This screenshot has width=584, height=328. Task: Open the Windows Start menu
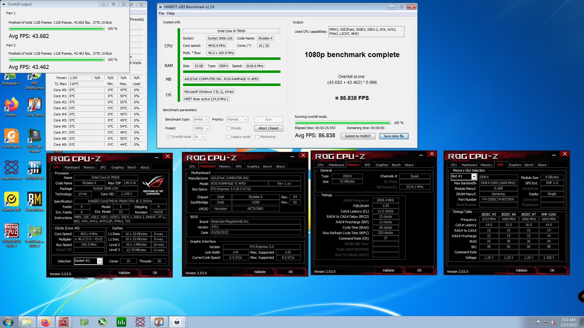[x=8, y=322]
